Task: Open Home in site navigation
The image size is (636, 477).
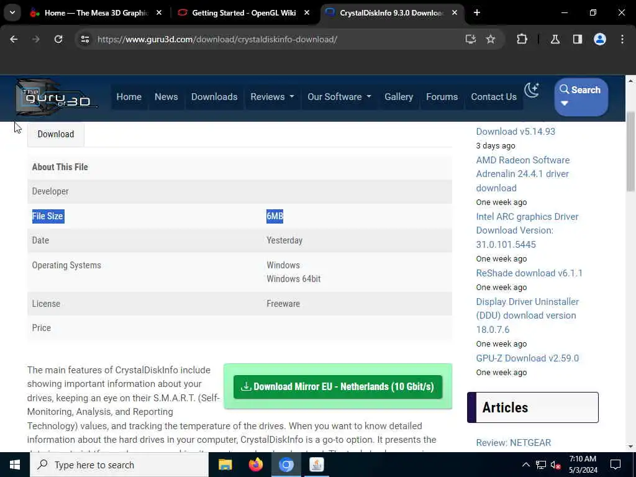Action: pyautogui.click(x=129, y=97)
